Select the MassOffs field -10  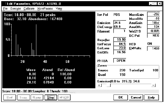pos(154,18)
